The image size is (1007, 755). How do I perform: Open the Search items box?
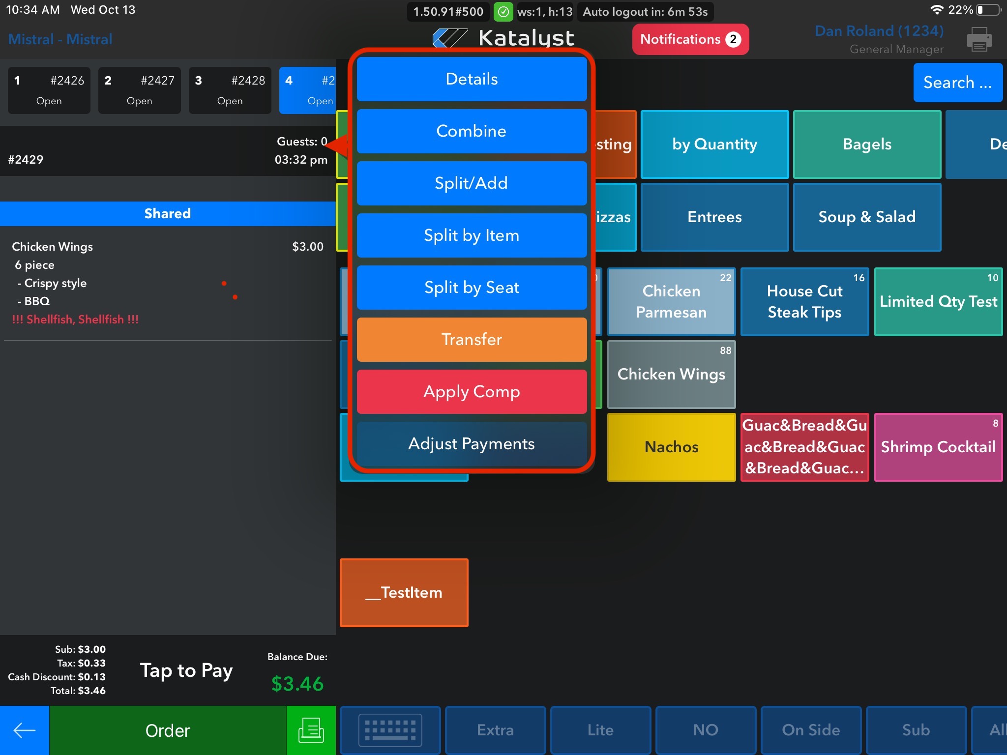(957, 83)
